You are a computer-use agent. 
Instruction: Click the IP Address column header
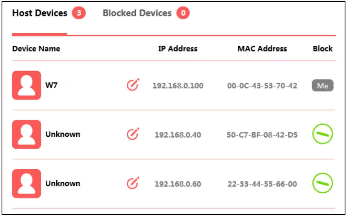(x=178, y=49)
